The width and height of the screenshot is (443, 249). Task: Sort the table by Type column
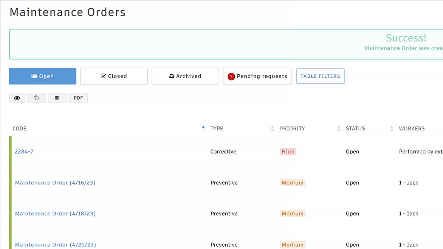(272, 129)
